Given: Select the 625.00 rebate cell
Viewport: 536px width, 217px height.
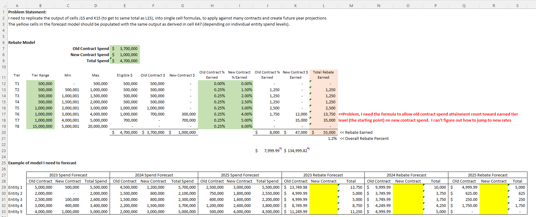Looking at the screenshot, I should click(x=464, y=193).
